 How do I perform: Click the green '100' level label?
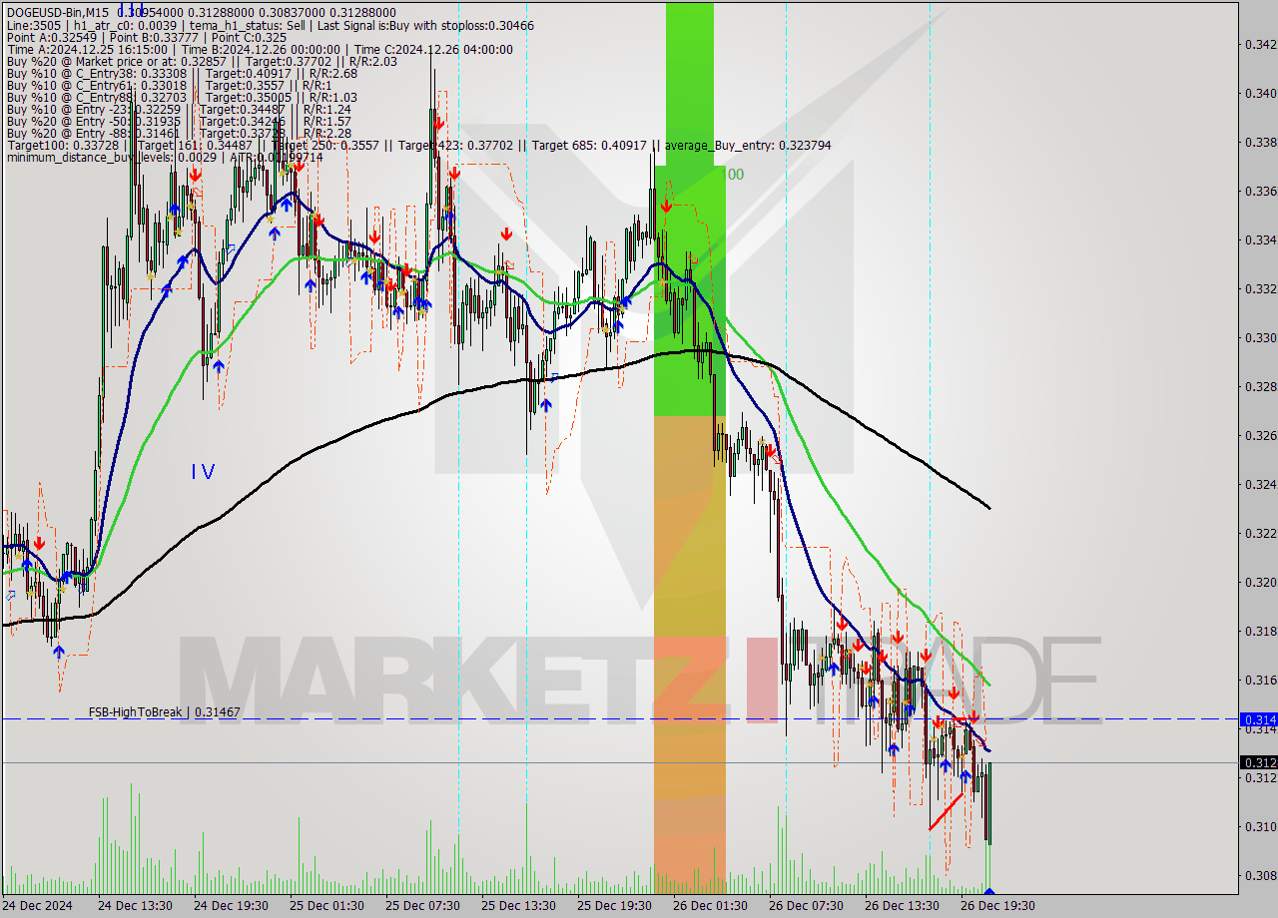pos(731,175)
